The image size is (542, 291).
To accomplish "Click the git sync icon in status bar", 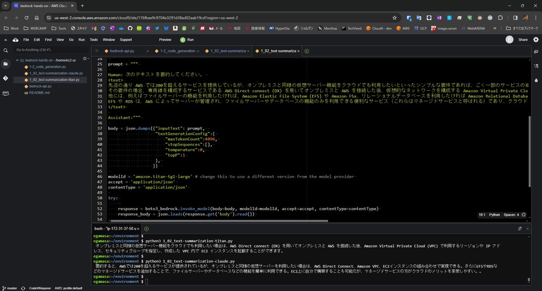I will pyautogui.click(x=23, y=288).
